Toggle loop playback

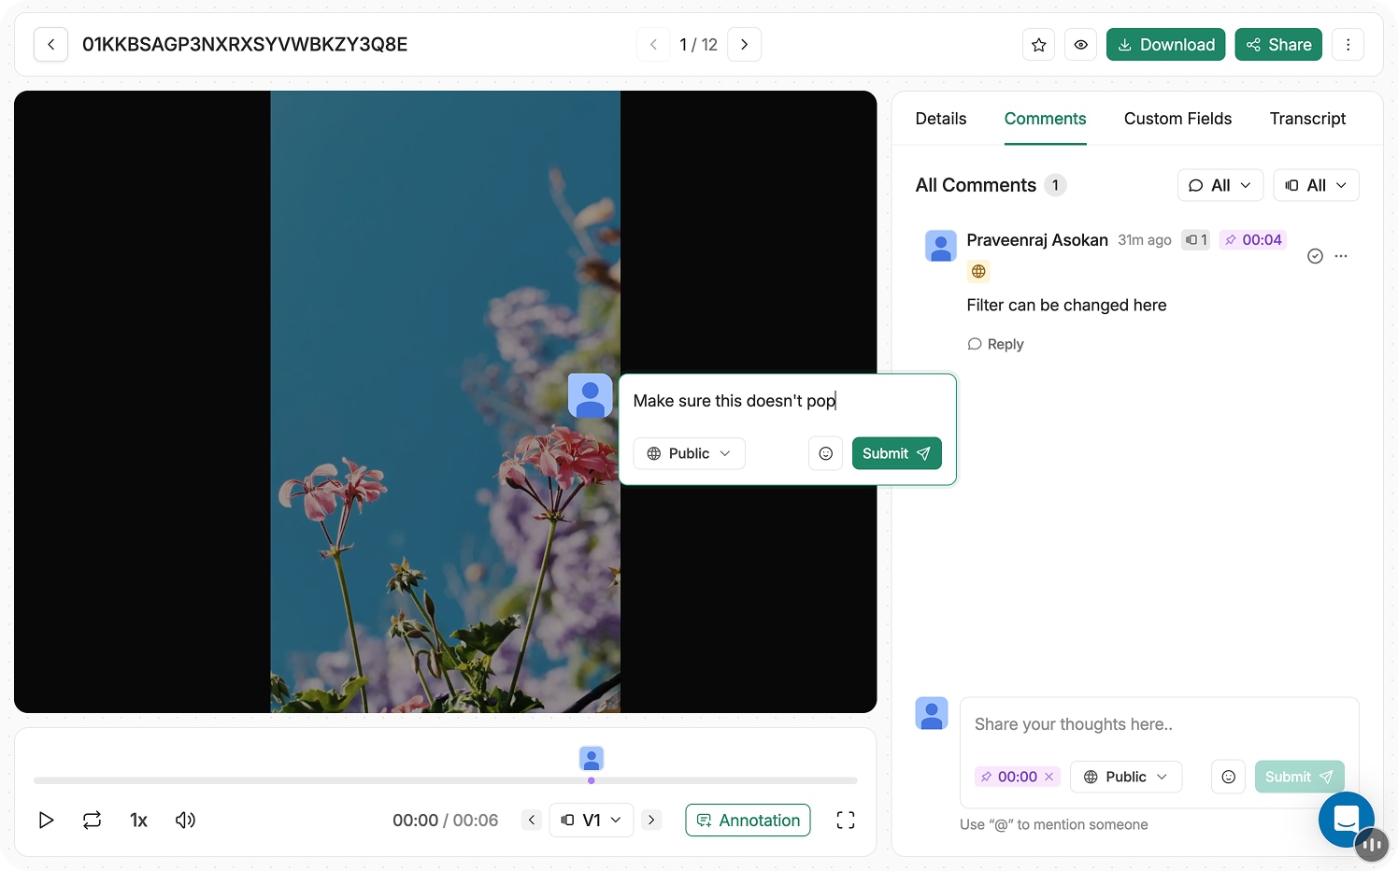92,821
